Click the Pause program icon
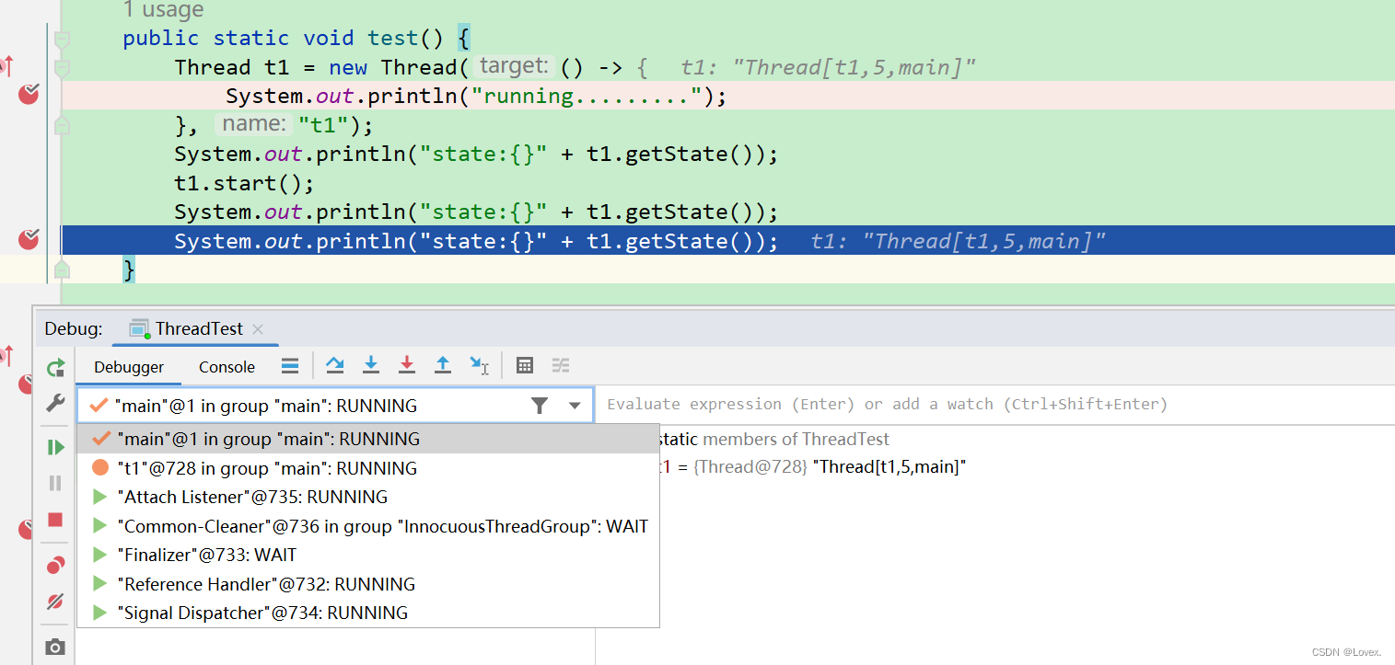Viewport: 1395px width, 665px height. click(x=55, y=483)
